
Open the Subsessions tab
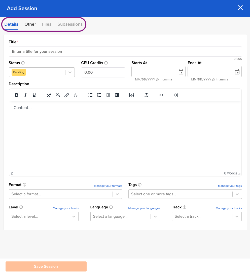(70, 24)
